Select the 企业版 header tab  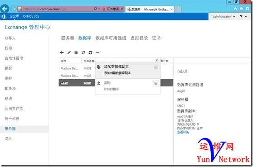click(14, 16)
